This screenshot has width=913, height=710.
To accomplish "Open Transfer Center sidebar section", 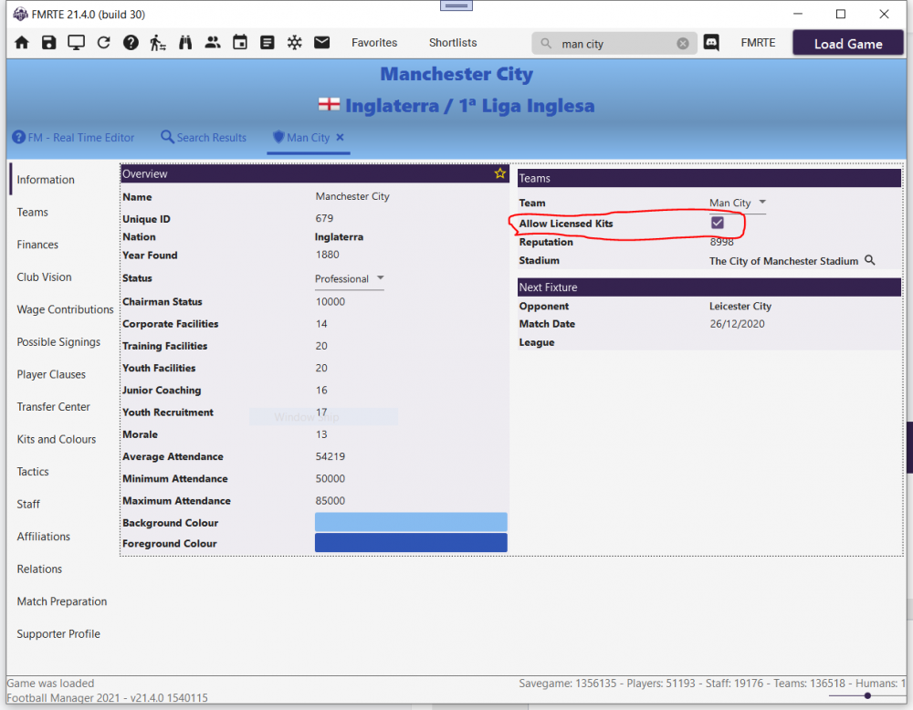I will 54,407.
